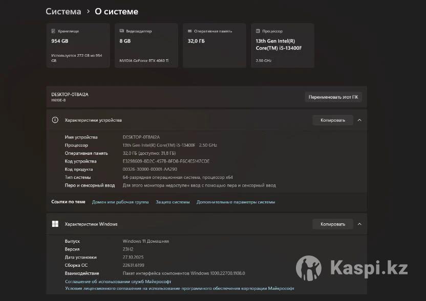Open Домен или рабочая группа link

tap(120, 202)
